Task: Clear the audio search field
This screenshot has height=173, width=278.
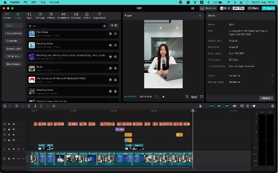Action: coord(104,26)
